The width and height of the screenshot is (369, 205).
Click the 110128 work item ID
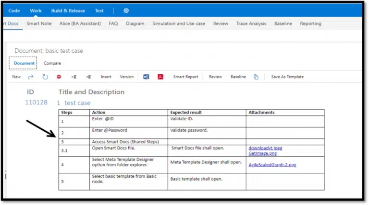tap(37, 102)
